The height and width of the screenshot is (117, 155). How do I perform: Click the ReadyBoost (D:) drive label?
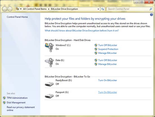tap(64, 80)
